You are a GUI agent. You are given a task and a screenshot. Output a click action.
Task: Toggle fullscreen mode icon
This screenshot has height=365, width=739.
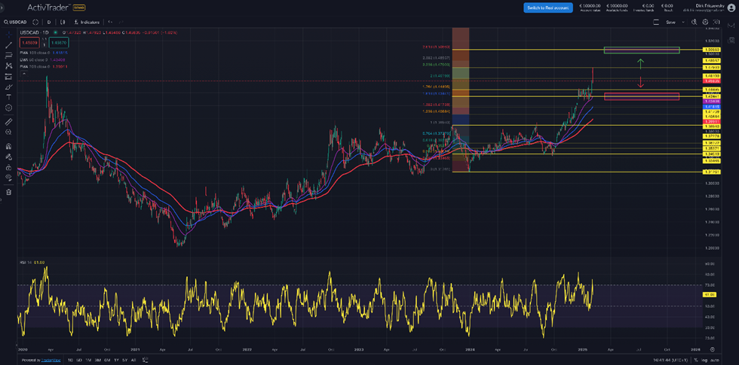coord(717,22)
